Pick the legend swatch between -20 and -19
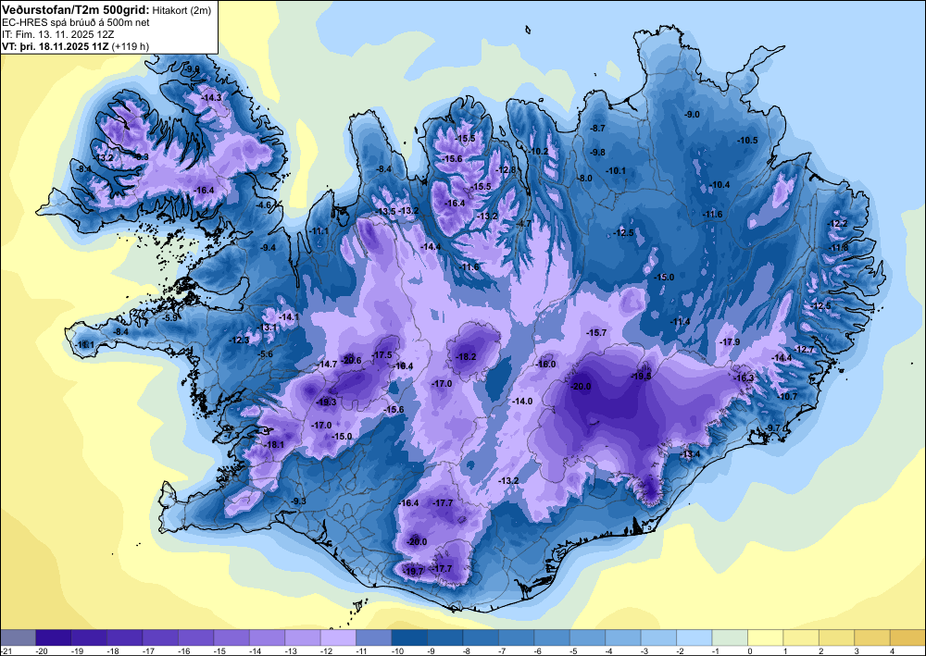The image size is (926, 656). click(53, 637)
